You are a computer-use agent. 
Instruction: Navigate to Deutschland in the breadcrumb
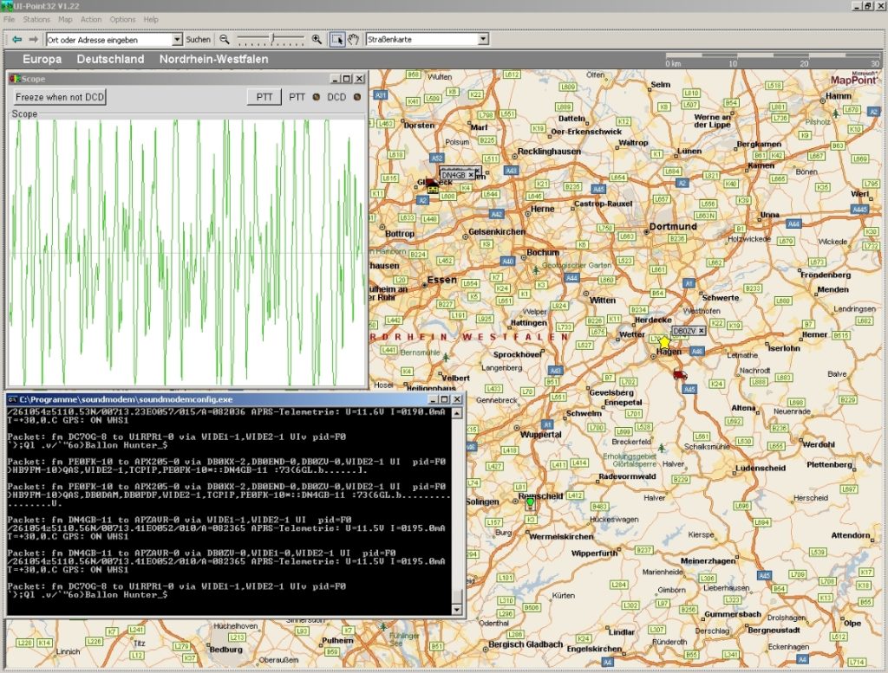(x=110, y=59)
